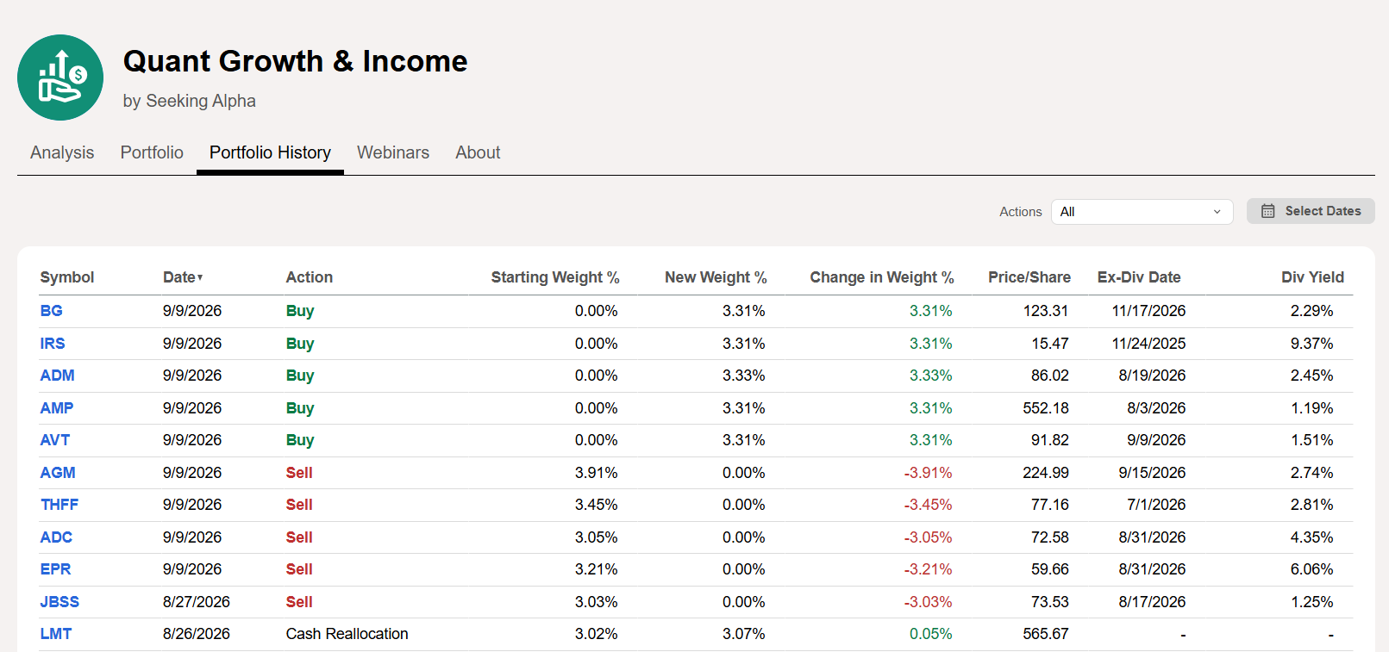
Task: Open the THFF symbol link
Action: (59, 505)
